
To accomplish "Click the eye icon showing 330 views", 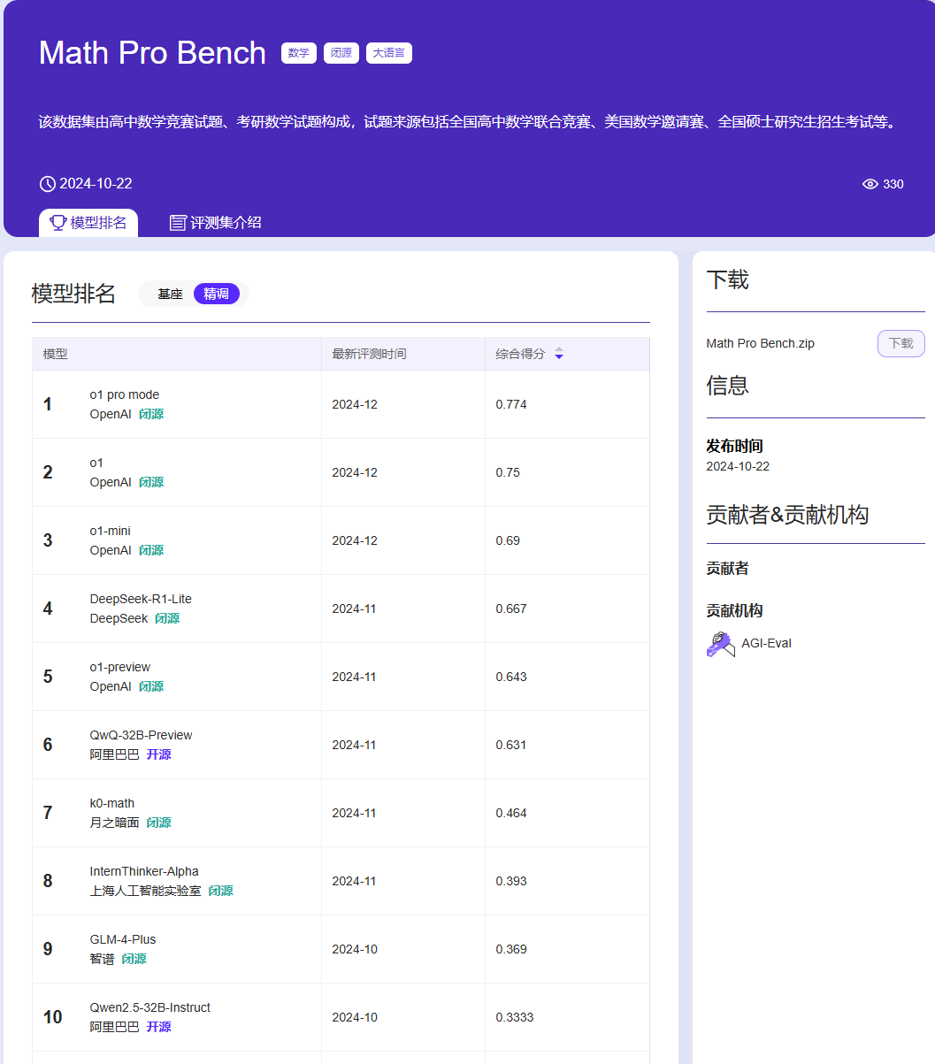I will [x=872, y=184].
